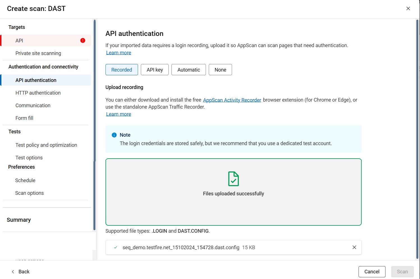This screenshot has height=279, width=420.
Task: Open HTTP authentication settings
Action: (x=38, y=93)
